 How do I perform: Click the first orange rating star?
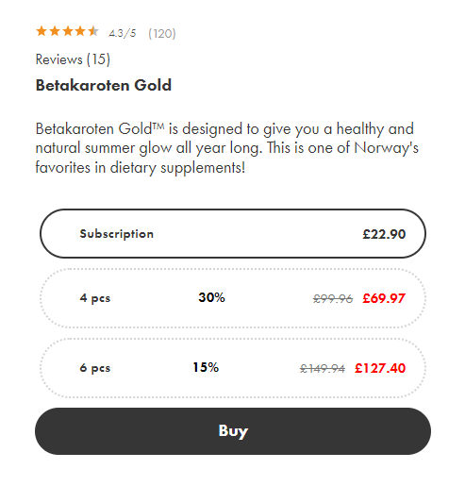pyautogui.click(x=42, y=31)
